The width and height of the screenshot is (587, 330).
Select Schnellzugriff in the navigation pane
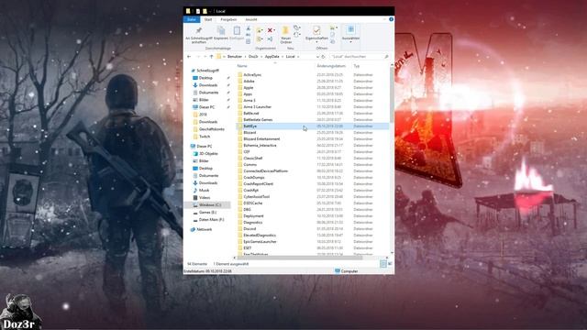pos(208,71)
